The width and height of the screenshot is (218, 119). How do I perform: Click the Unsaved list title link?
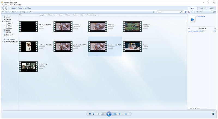pos(201,17)
